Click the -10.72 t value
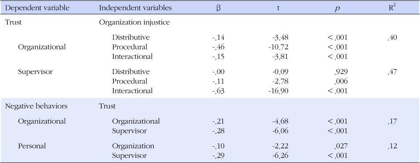Viewport: 420px width, 163px height. pos(278,47)
